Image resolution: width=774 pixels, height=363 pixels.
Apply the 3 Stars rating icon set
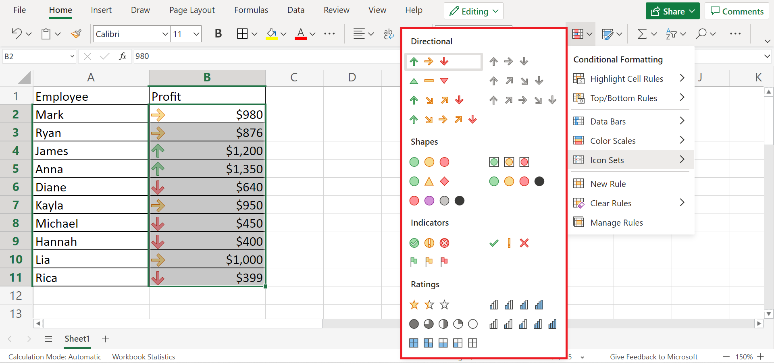429,305
